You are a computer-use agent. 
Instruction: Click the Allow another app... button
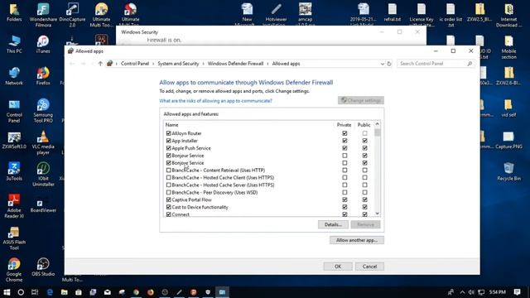point(357,240)
